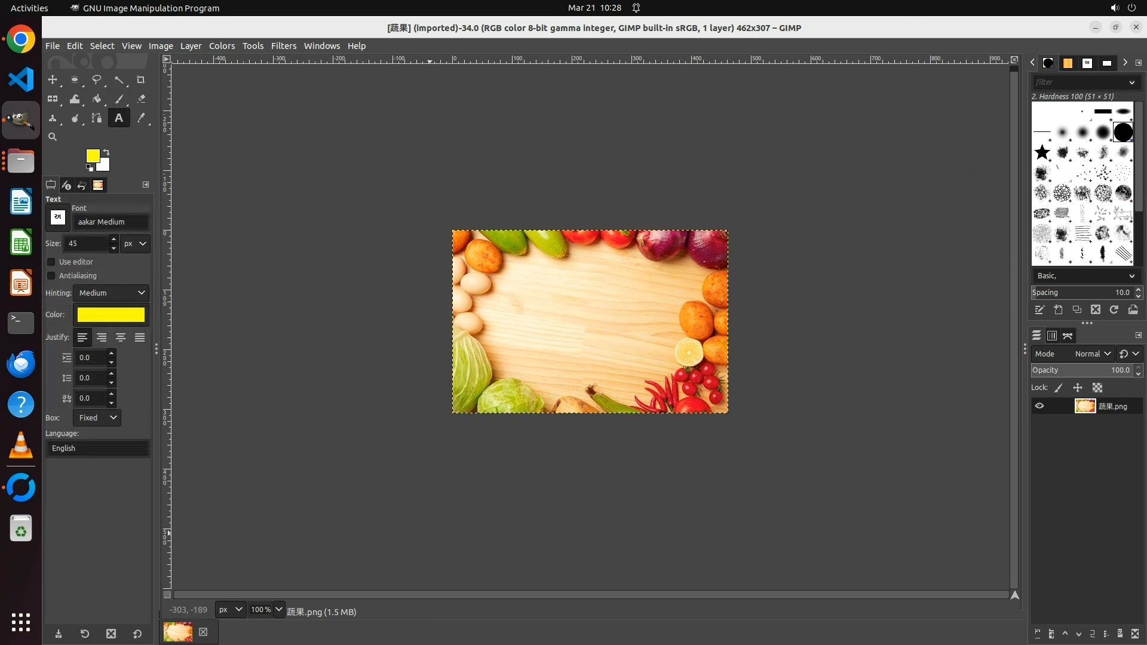Image resolution: width=1147 pixels, height=645 pixels.
Task: Select the Eraser tool
Action: (141, 99)
